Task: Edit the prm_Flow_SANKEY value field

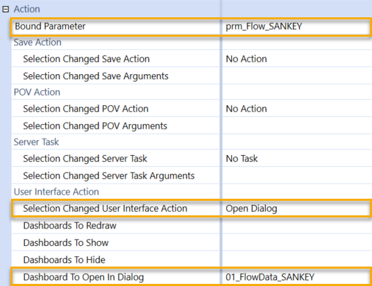Action: pos(296,26)
